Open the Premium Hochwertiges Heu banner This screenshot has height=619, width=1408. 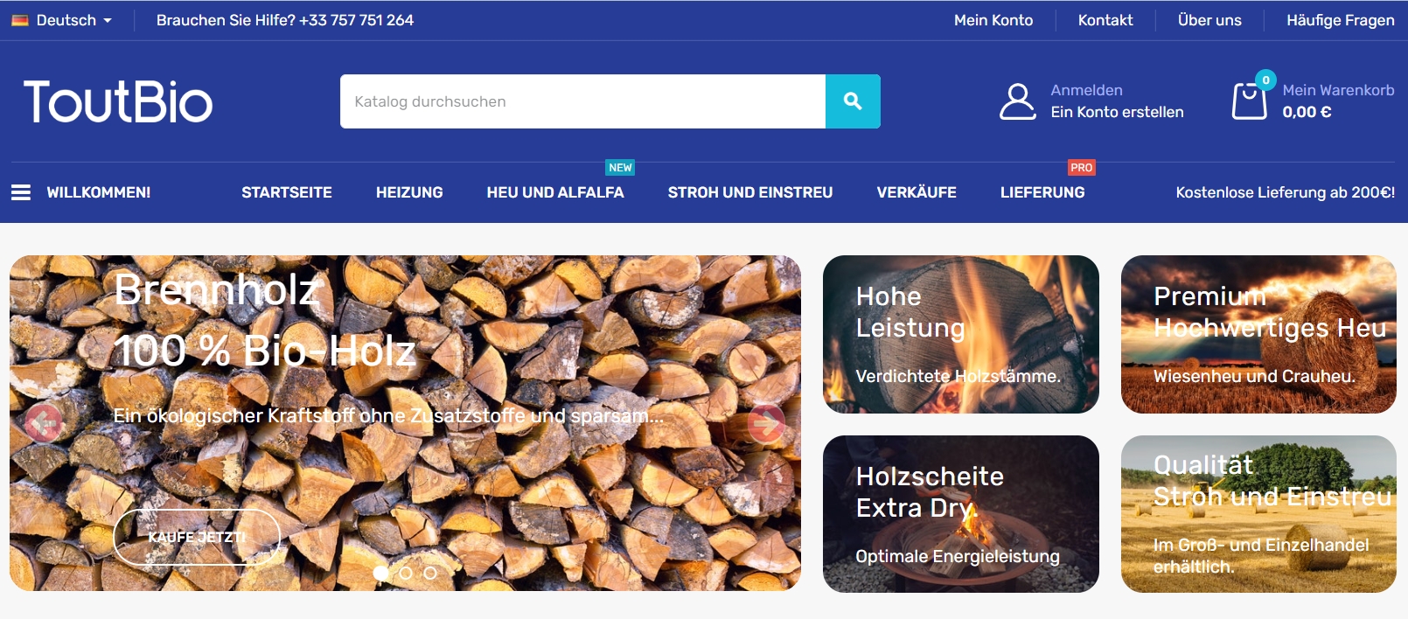pyautogui.click(x=1258, y=334)
